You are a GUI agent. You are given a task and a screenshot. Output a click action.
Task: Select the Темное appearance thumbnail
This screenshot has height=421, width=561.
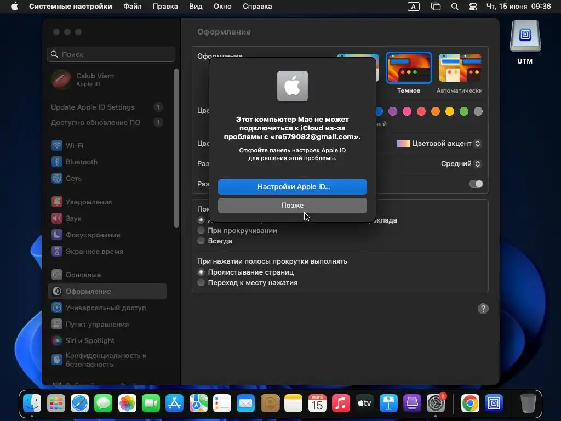pos(409,68)
